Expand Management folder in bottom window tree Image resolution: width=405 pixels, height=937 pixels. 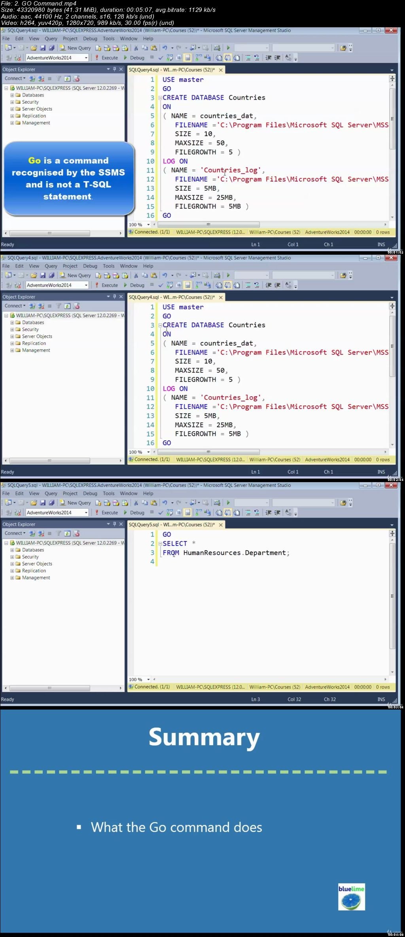pyautogui.click(x=12, y=577)
